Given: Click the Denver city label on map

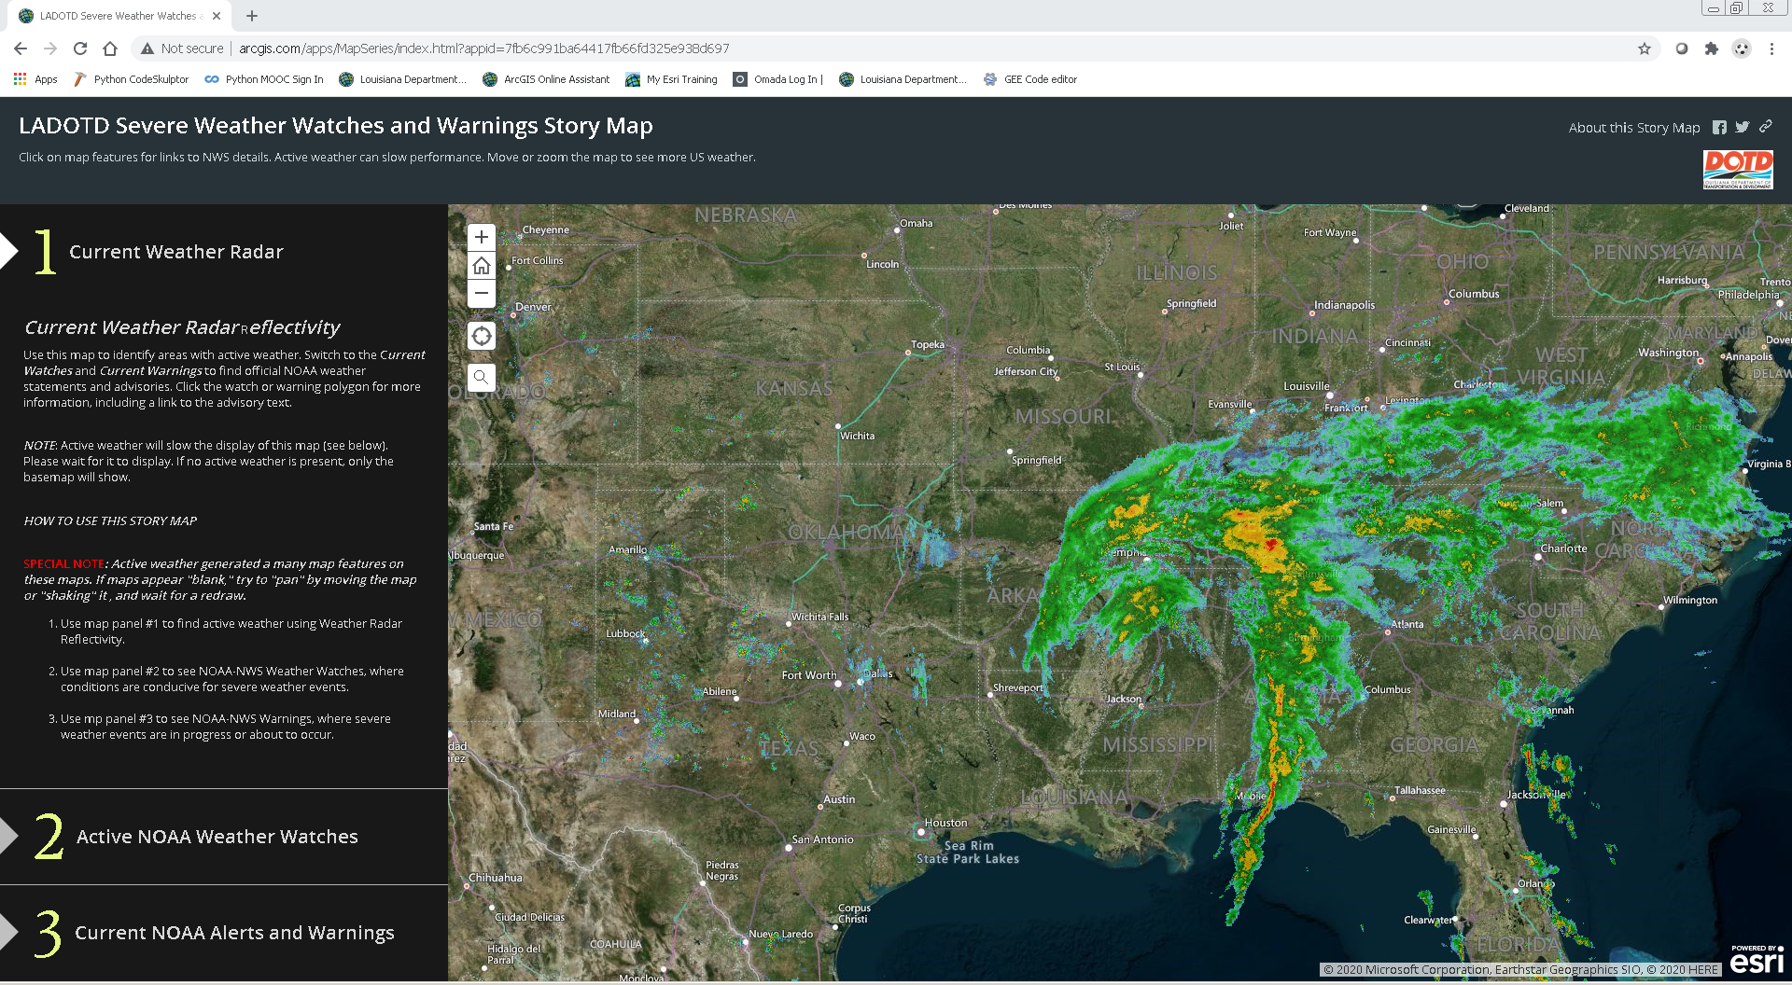Looking at the screenshot, I should tap(533, 307).
